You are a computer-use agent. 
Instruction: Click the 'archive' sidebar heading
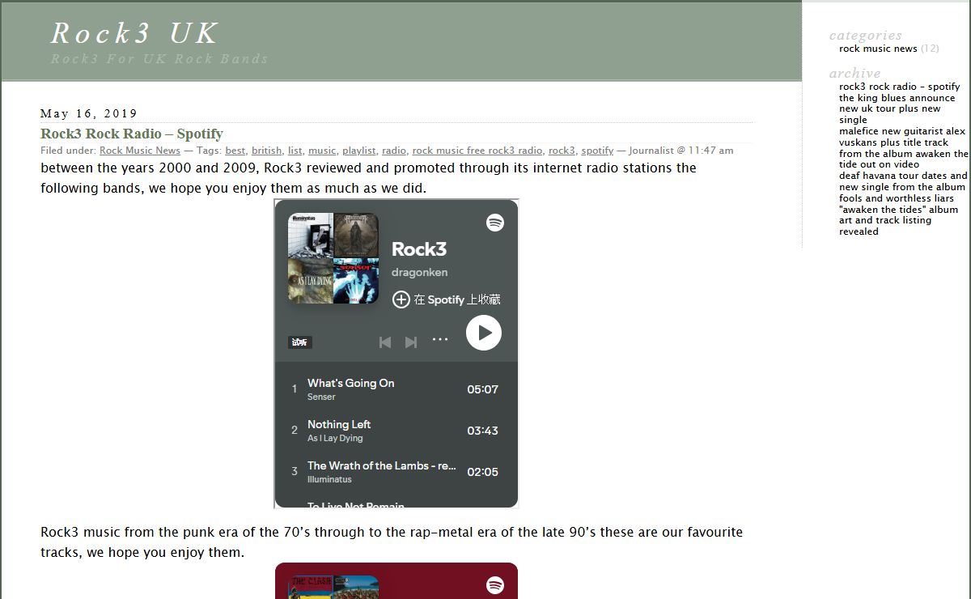coord(854,74)
